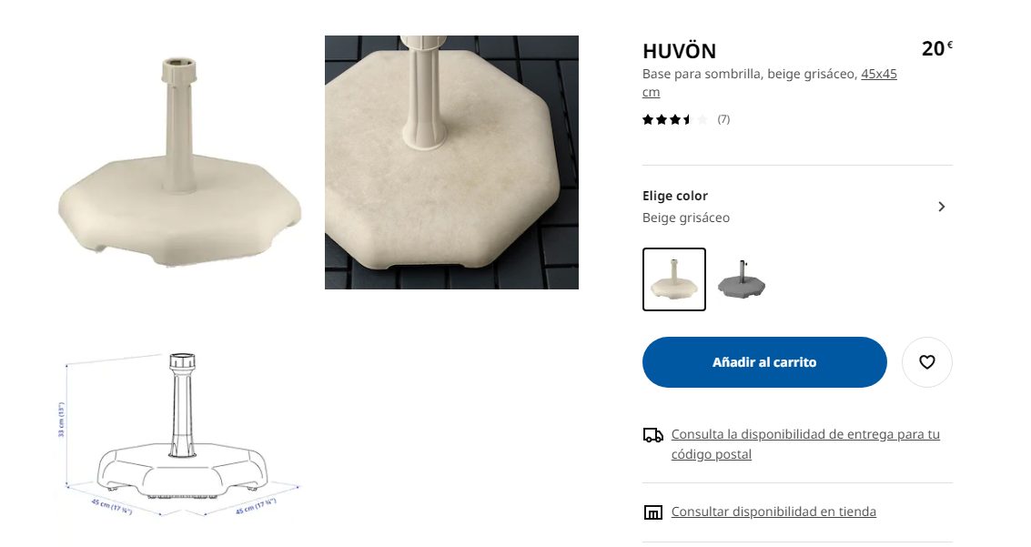Open the Elige color chevron arrow

coord(942,207)
